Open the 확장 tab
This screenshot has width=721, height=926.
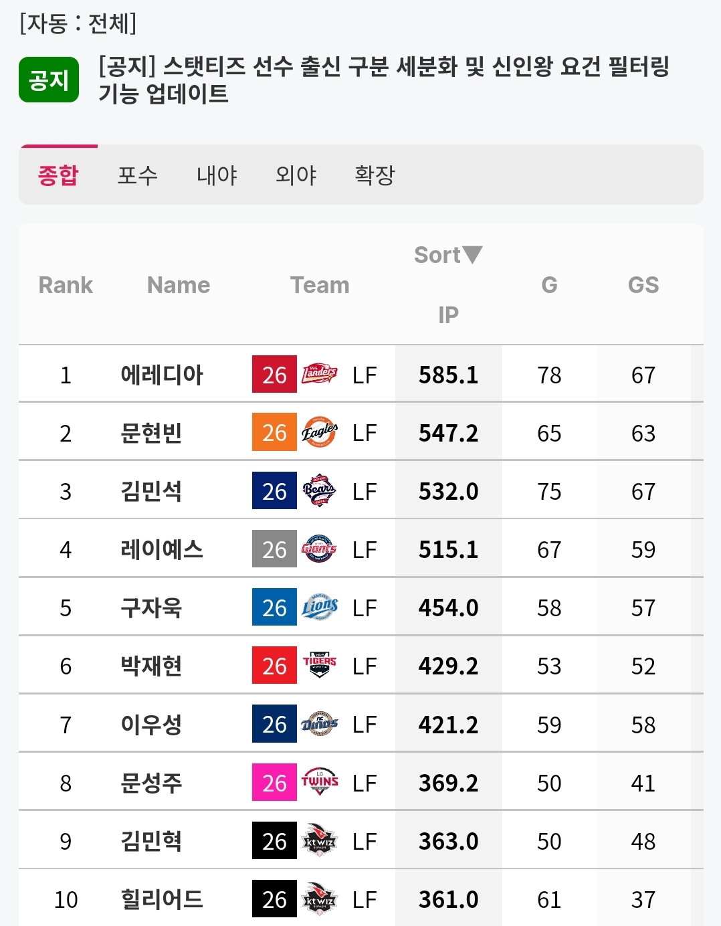375,175
